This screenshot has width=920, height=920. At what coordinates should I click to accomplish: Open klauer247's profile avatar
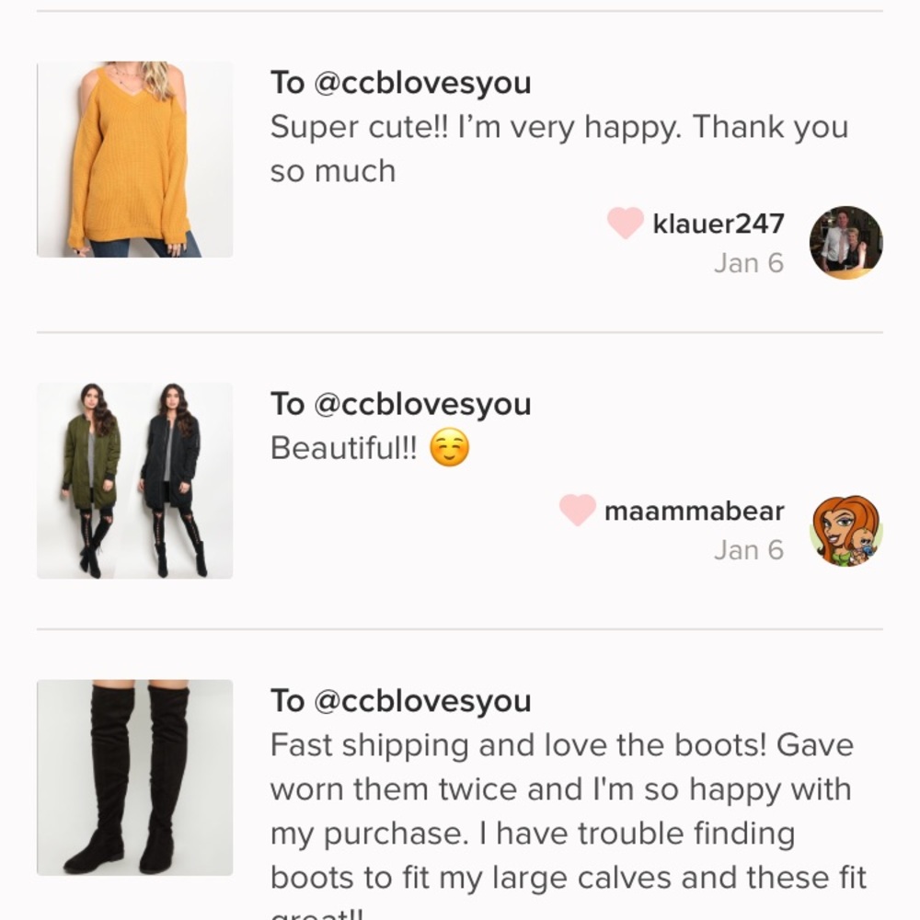[x=845, y=241]
